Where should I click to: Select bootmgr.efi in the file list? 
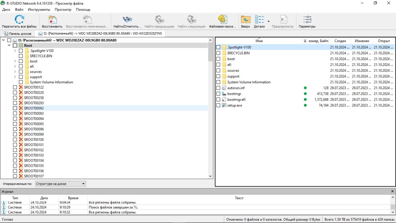coord(236,99)
